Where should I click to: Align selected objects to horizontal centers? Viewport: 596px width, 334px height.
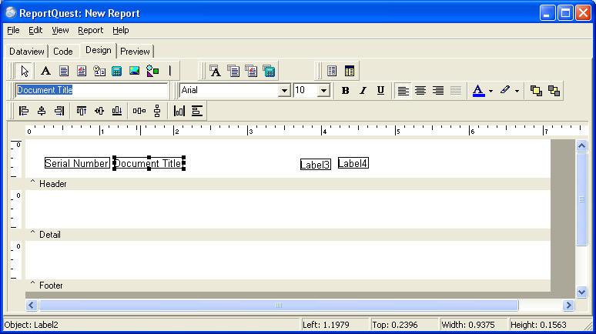[x=42, y=111]
